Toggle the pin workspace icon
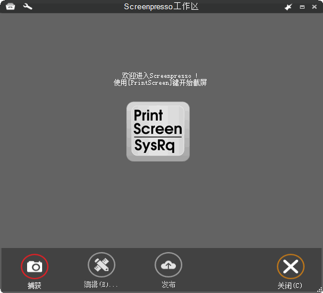Screen dimensions: 323x293 pos(288,7)
